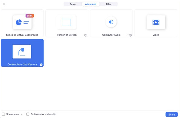This screenshot has width=181, height=118.
Task: Pick the Video filmstrip icon
Action: 156,22
